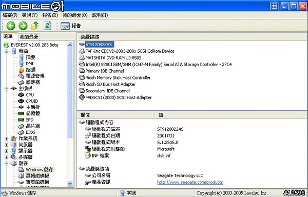Switch to the 我的最愛 tab

pyautogui.click(x=29, y=37)
